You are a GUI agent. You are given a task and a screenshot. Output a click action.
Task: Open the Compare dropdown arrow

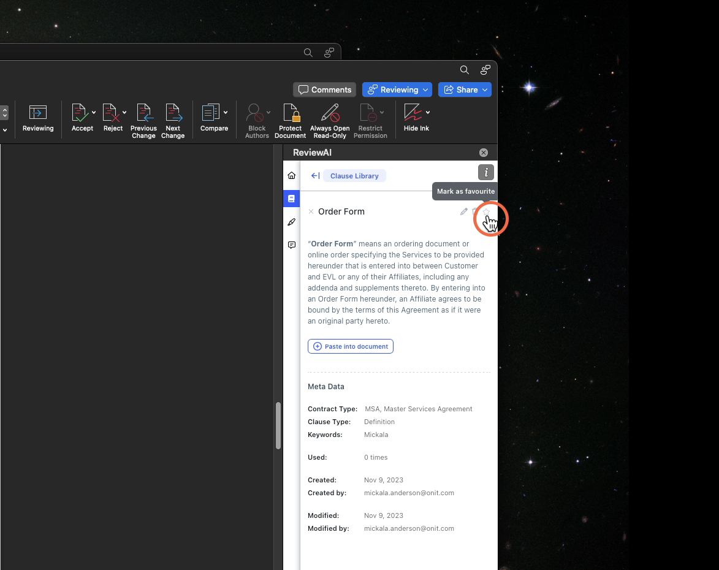click(226, 112)
